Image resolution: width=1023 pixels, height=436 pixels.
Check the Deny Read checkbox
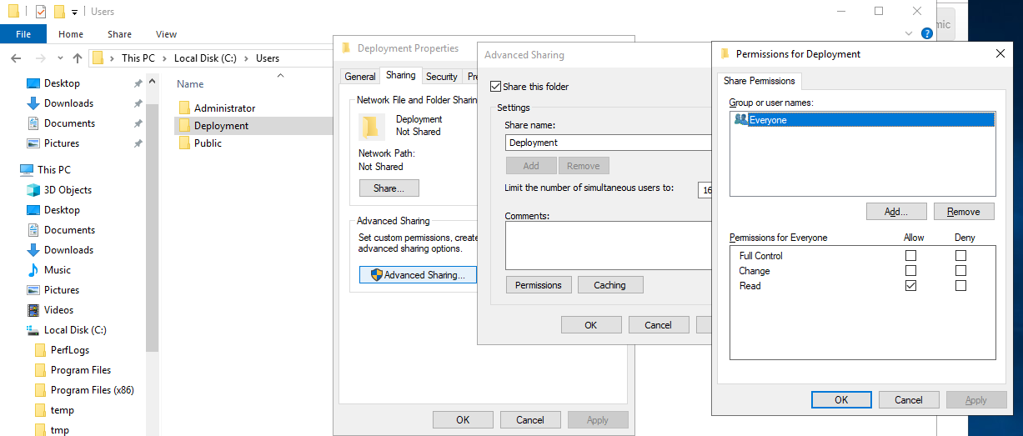[961, 286]
